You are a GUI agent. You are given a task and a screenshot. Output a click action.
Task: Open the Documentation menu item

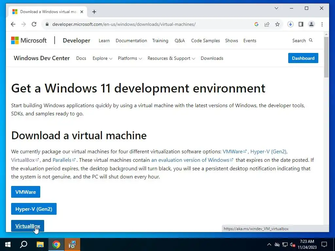point(132,41)
